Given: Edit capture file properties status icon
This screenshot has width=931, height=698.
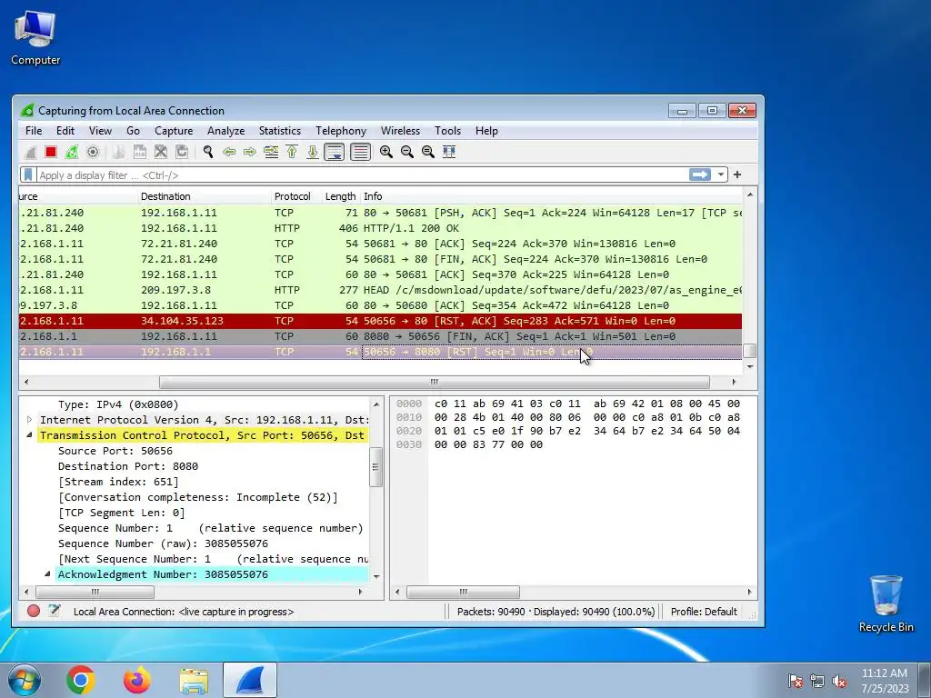Looking at the screenshot, I should pyautogui.click(x=54, y=611).
